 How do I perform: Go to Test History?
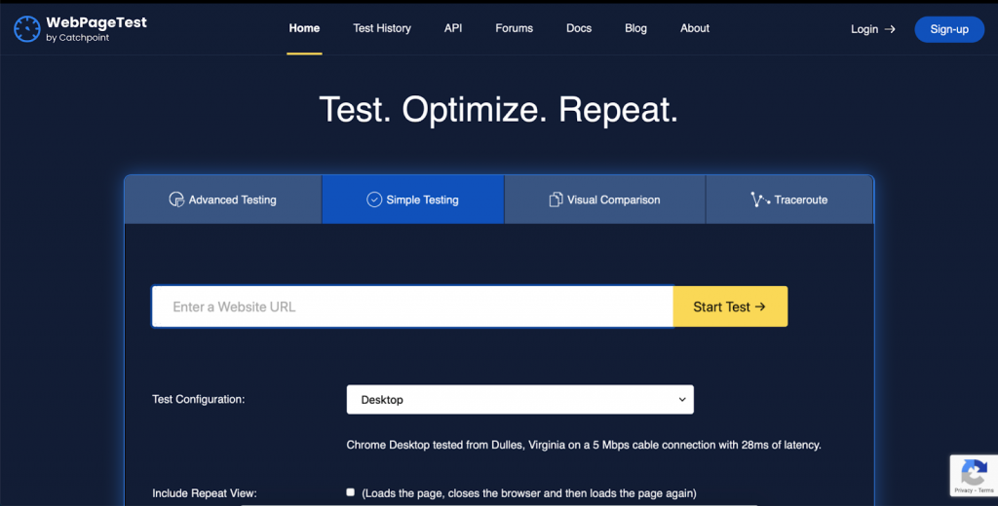click(x=382, y=28)
